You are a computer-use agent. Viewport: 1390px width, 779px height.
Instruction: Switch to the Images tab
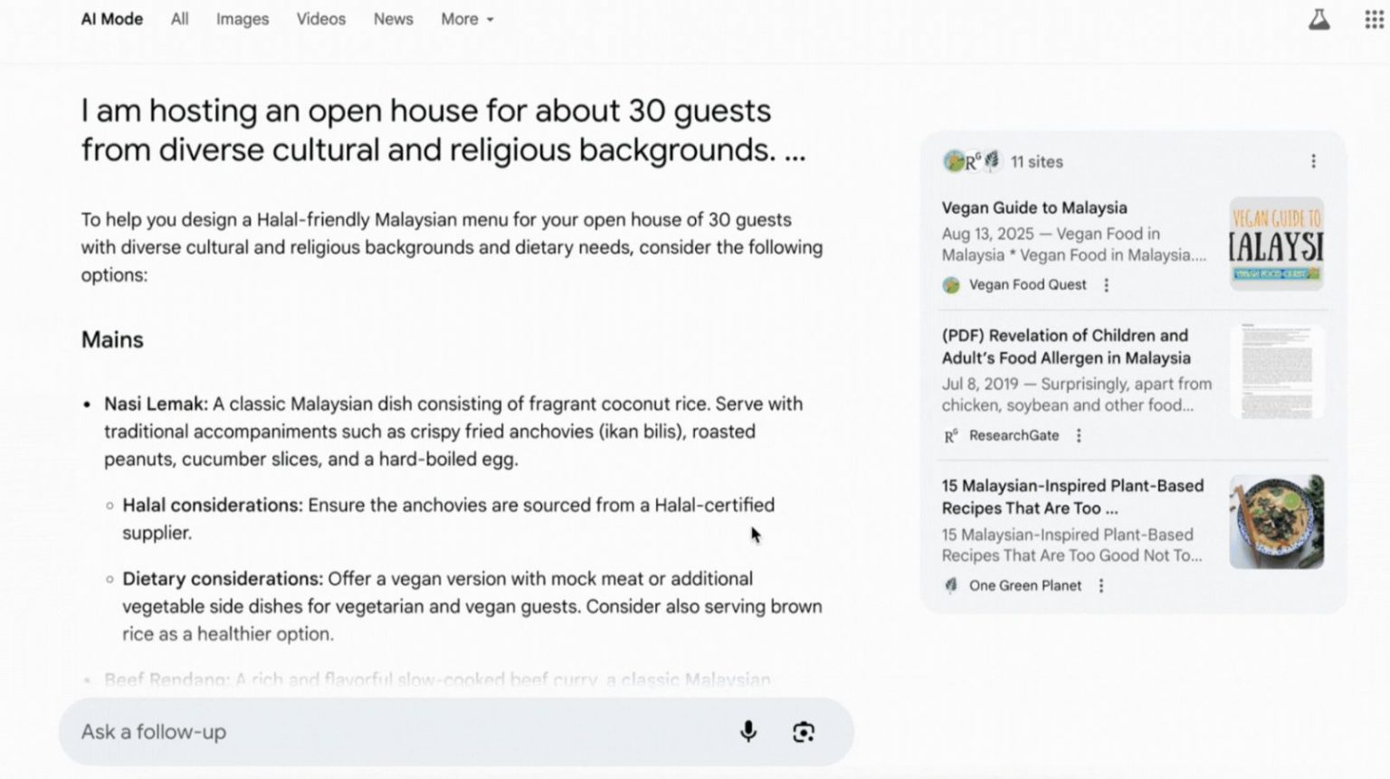tap(242, 19)
